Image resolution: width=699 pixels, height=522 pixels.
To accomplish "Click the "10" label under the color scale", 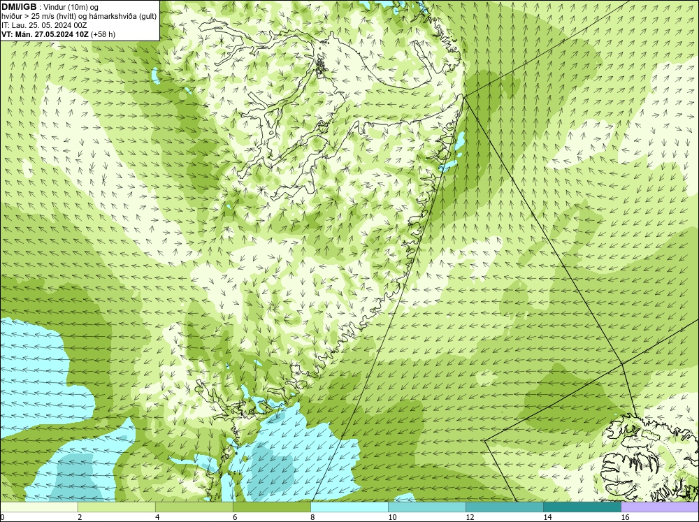I will [392, 517].
